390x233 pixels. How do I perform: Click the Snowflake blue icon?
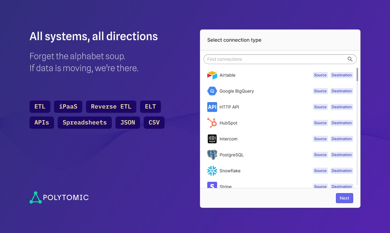(212, 171)
